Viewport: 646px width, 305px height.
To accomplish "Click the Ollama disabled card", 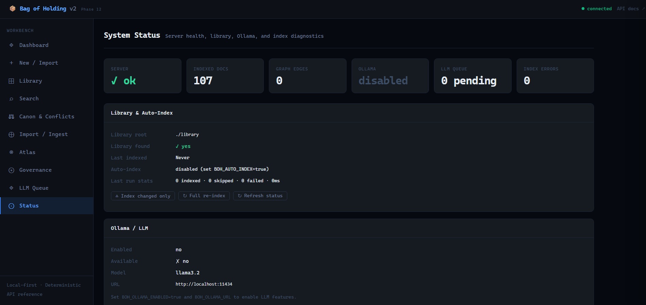I will pyautogui.click(x=390, y=76).
